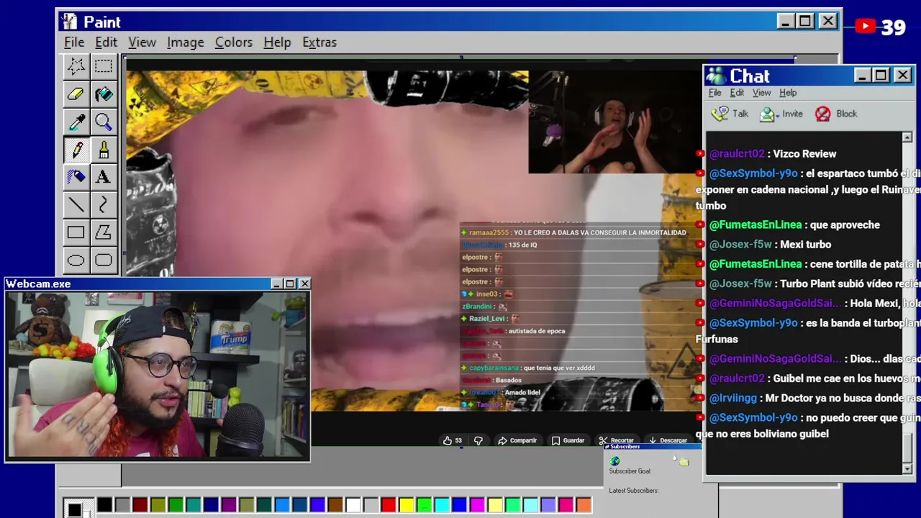The image size is (921, 518).
Task: Open the Chat window Help menu
Action: coord(788,92)
